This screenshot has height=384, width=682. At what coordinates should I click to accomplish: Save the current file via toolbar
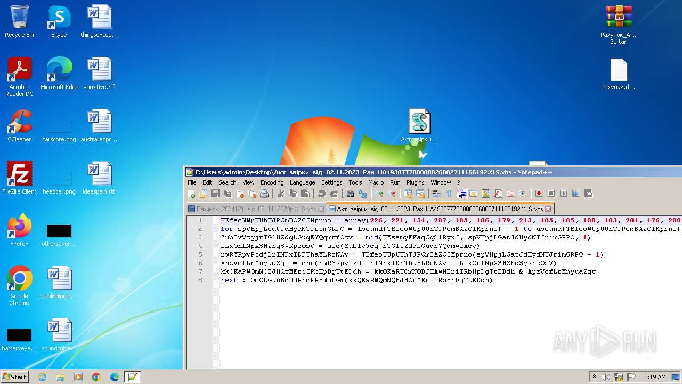click(215, 194)
